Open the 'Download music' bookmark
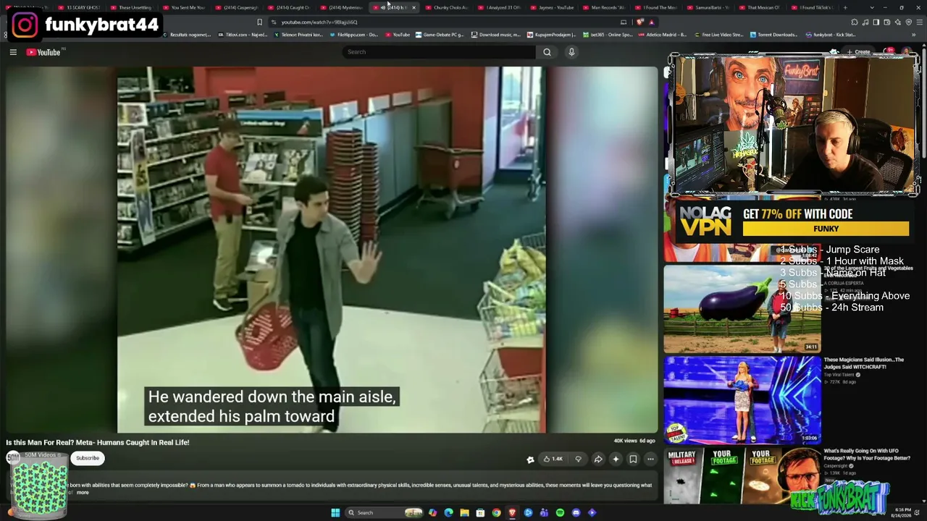 [x=496, y=35]
